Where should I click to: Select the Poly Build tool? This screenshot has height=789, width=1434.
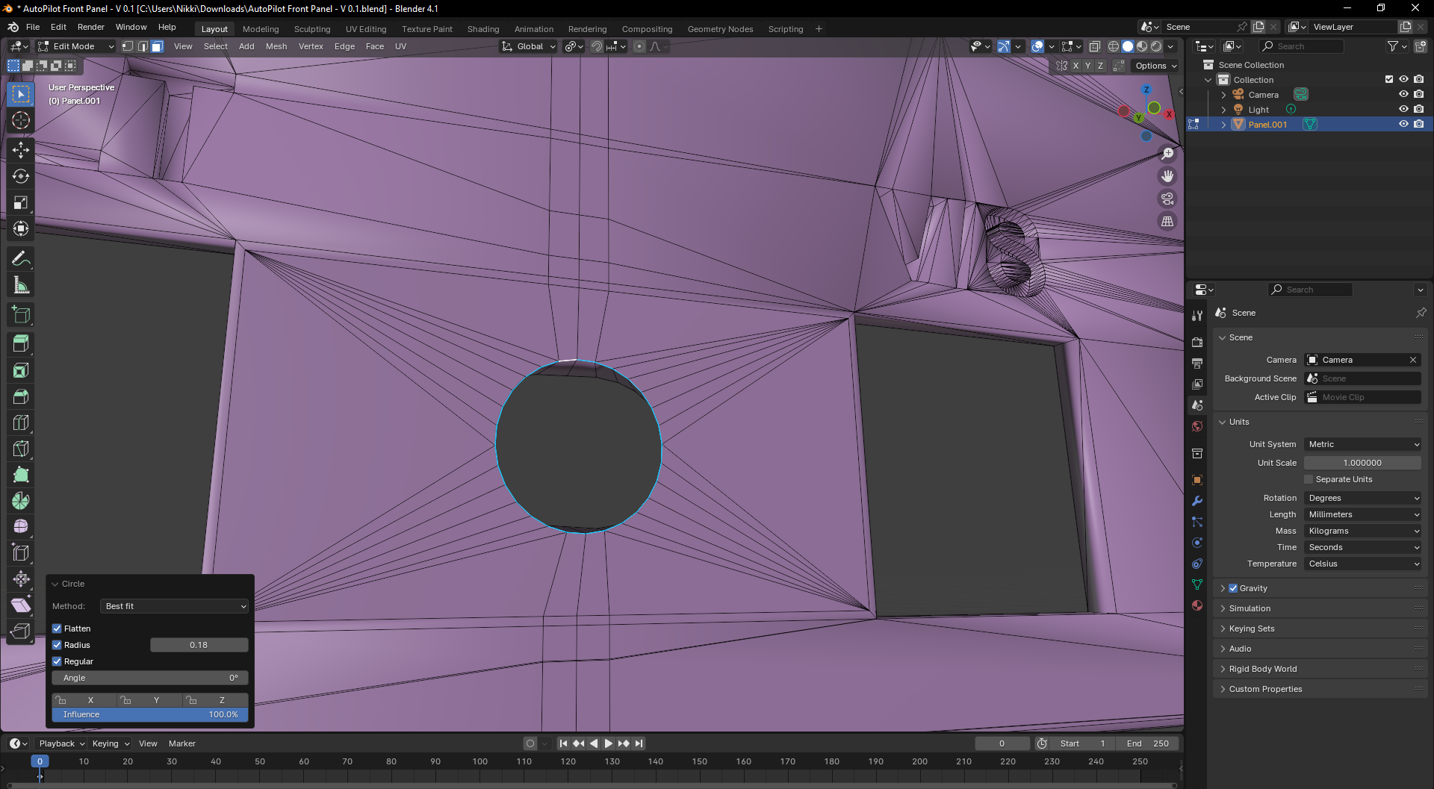coord(21,475)
